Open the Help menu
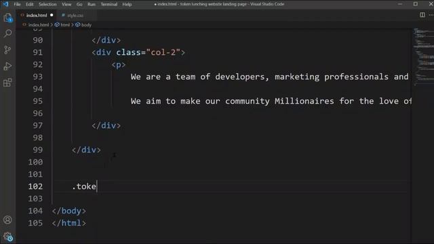Viewport: 434px width, 244px height. pyautogui.click(x=127, y=4)
